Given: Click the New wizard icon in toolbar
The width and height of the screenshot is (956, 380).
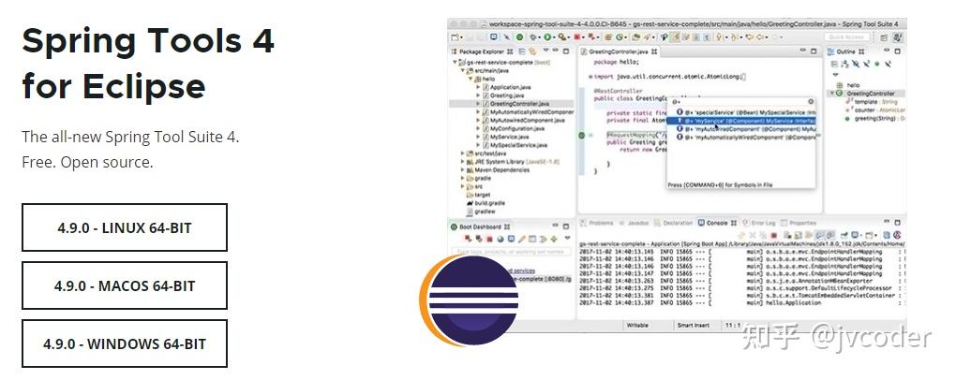Looking at the screenshot, I should pyautogui.click(x=456, y=37).
